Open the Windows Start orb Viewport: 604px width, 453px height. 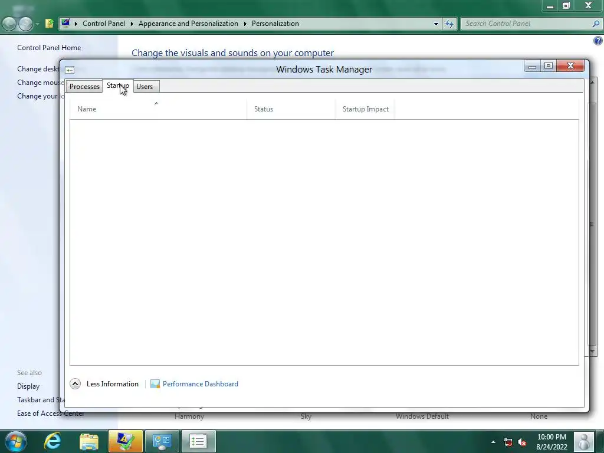pos(16,441)
